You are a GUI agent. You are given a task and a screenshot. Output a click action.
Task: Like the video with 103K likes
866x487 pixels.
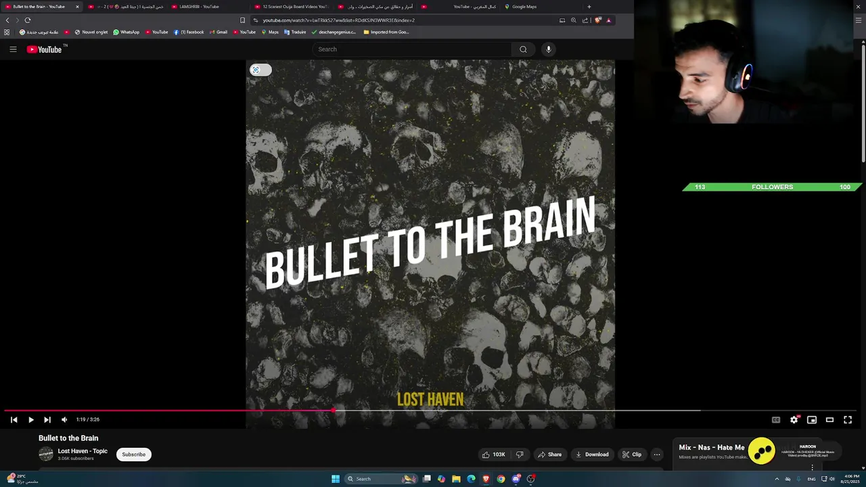pyautogui.click(x=493, y=455)
